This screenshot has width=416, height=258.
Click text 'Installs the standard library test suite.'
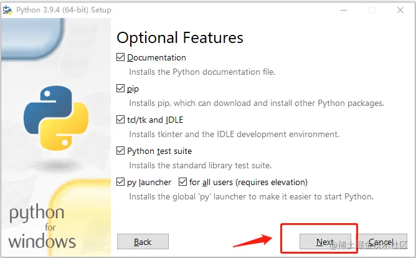(201, 165)
